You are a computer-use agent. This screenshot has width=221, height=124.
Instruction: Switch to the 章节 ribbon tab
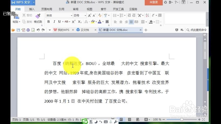click(103, 9)
